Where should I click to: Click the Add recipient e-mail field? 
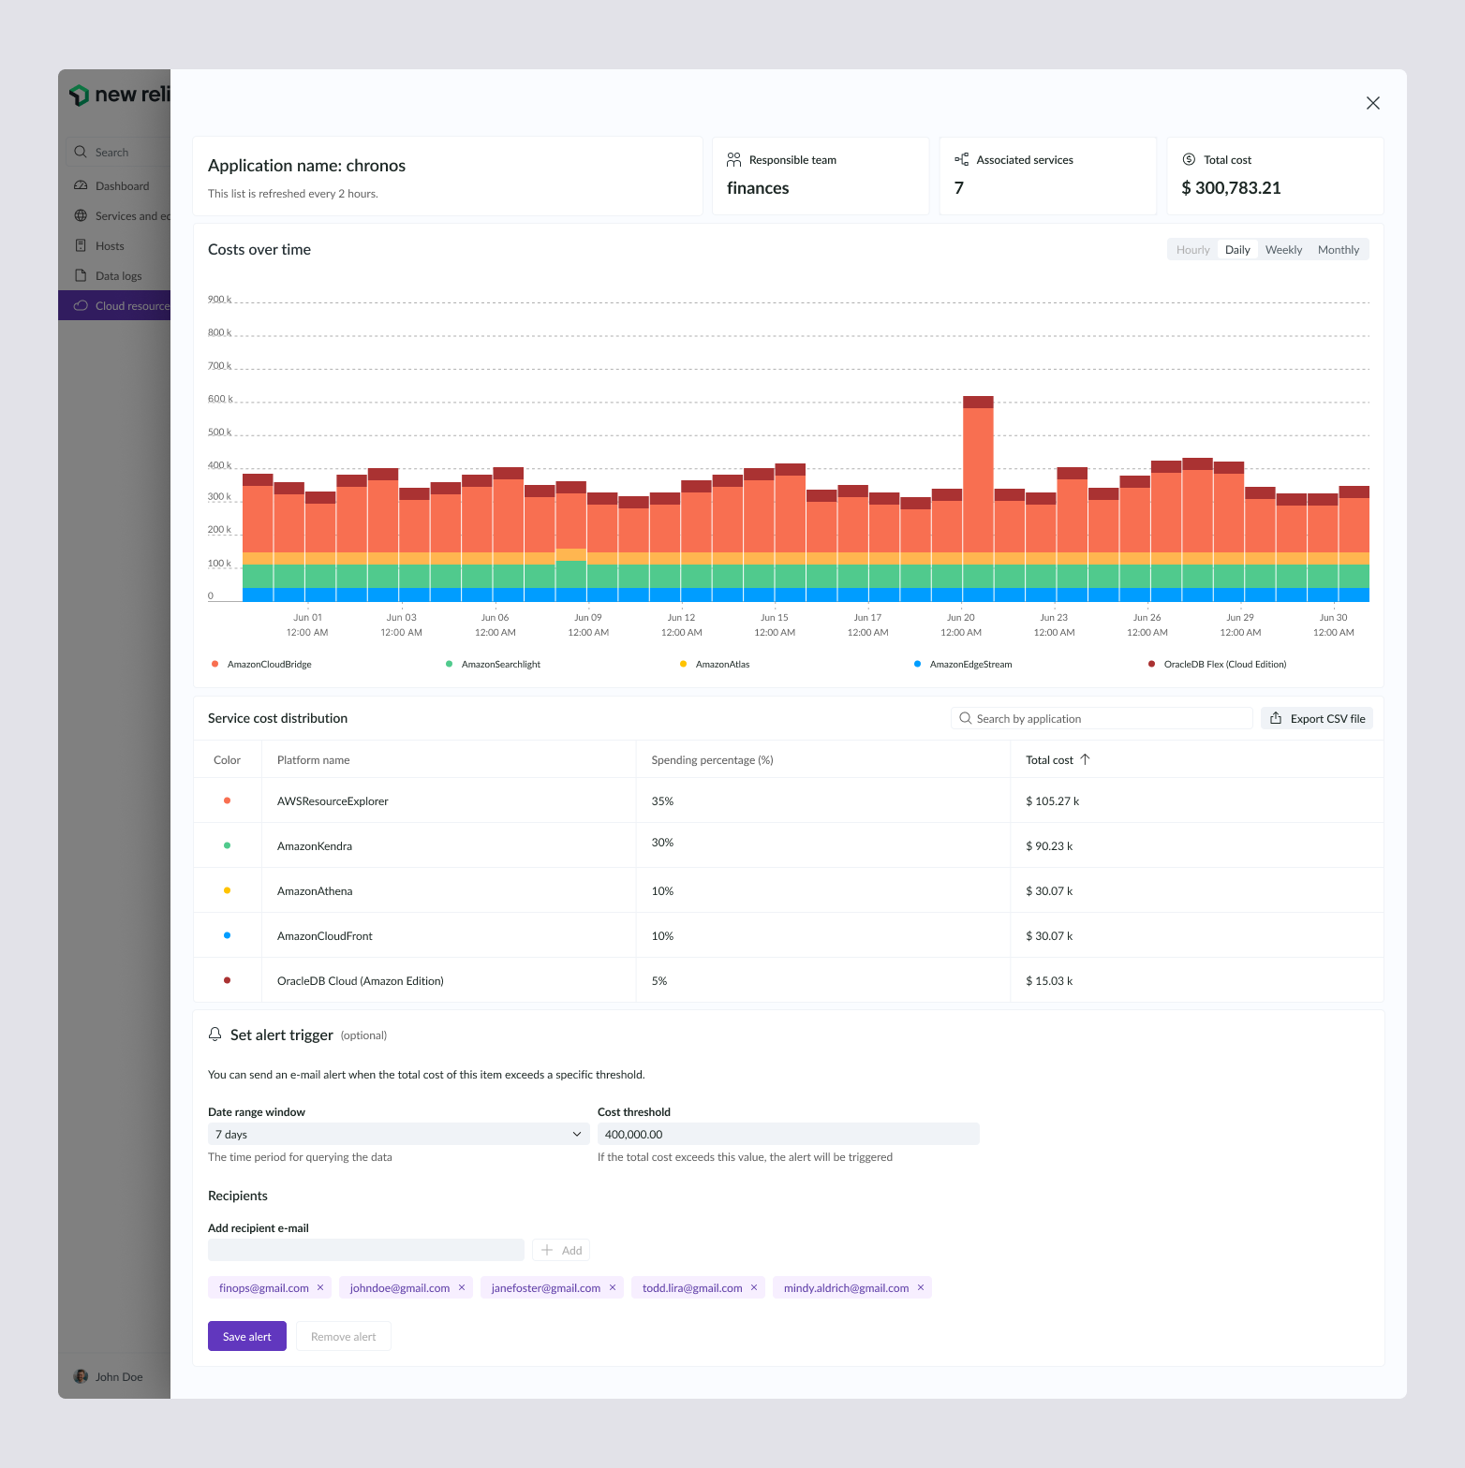coord(366,1250)
